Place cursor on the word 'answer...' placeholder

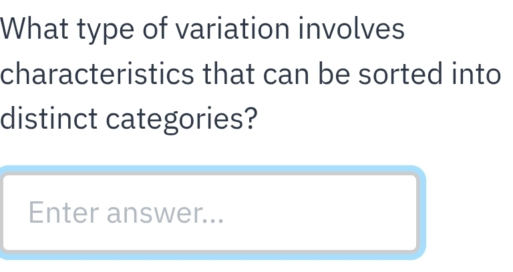165,213
